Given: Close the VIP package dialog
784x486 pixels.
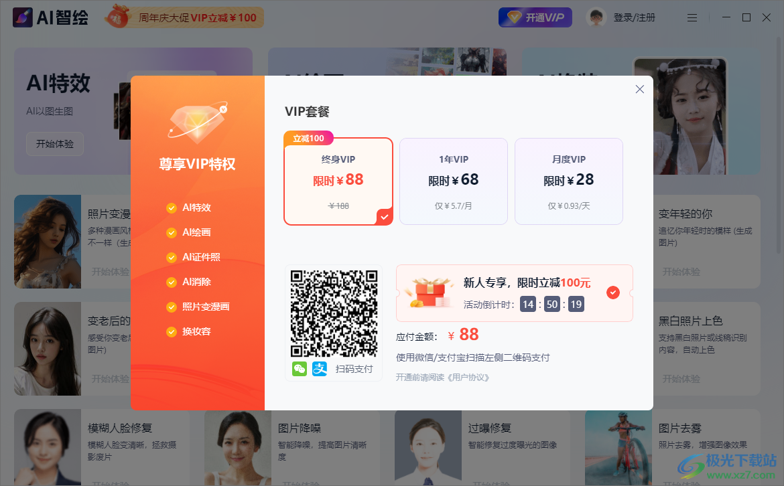Looking at the screenshot, I should (639, 89).
